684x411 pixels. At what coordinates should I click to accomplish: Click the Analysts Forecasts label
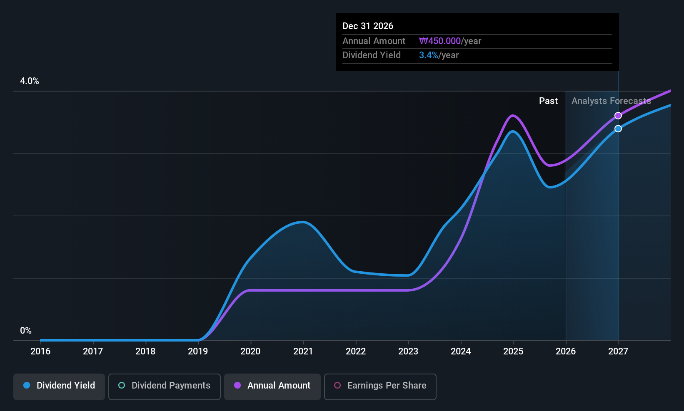611,101
